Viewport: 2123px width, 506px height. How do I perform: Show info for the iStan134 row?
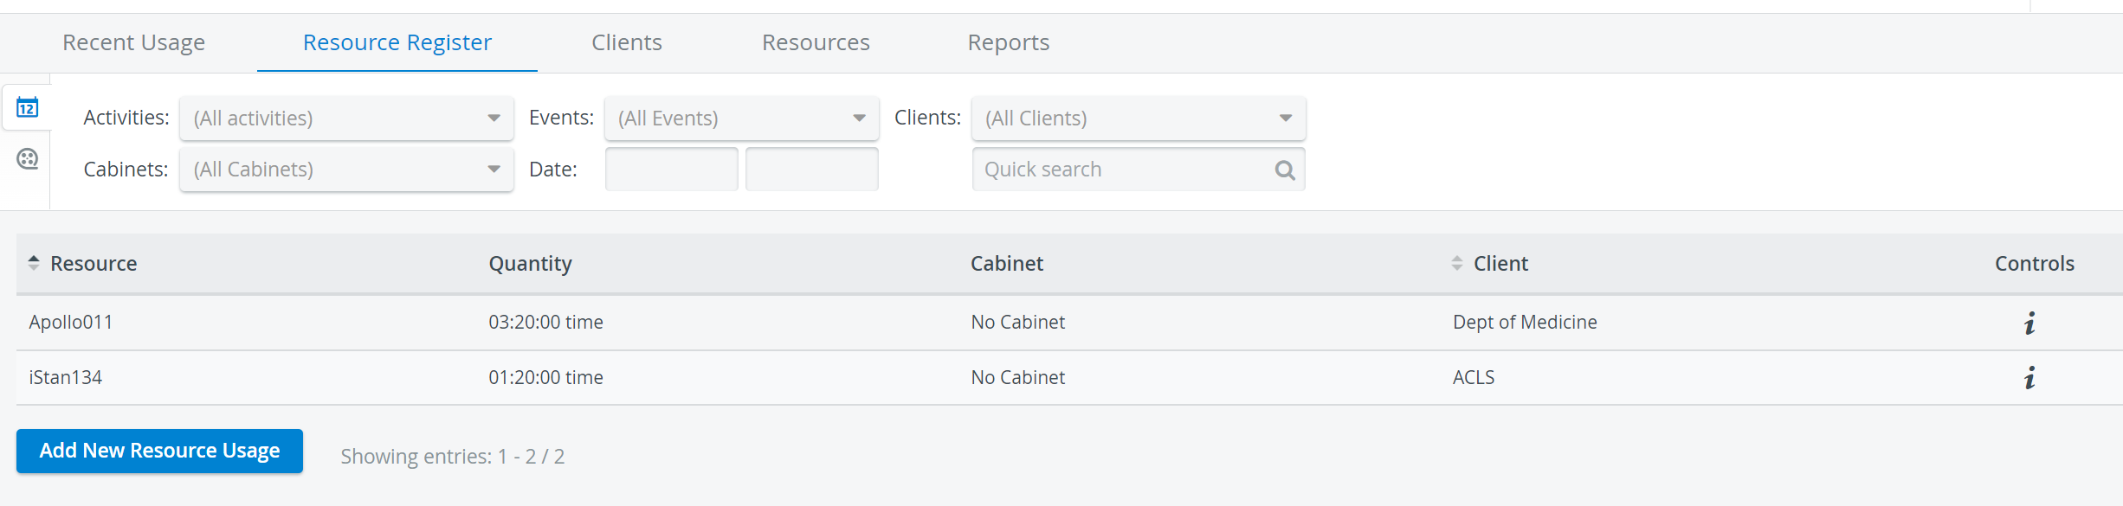pyautogui.click(x=2029, y=377)
